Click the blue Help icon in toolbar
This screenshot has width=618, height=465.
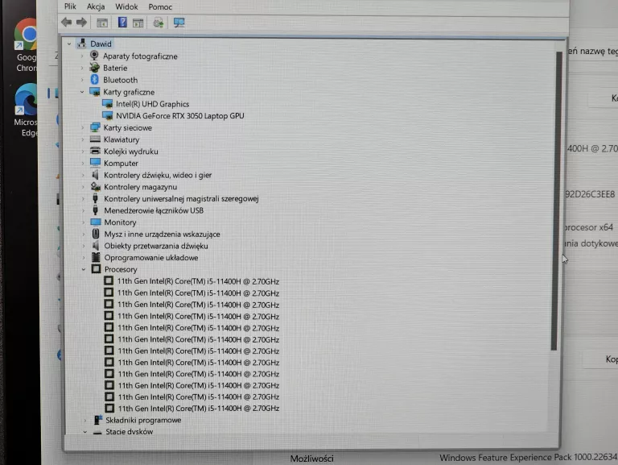[x=122, y=23]
